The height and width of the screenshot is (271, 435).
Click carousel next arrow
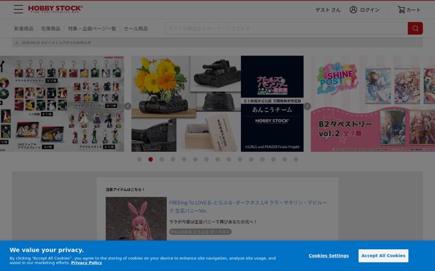307,106
